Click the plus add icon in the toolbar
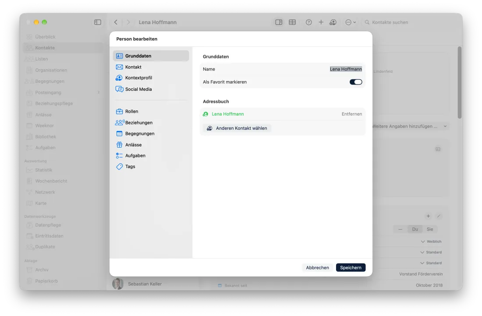Screen dimensions: 482x316 pyautogui.click(x=321, y=22)
